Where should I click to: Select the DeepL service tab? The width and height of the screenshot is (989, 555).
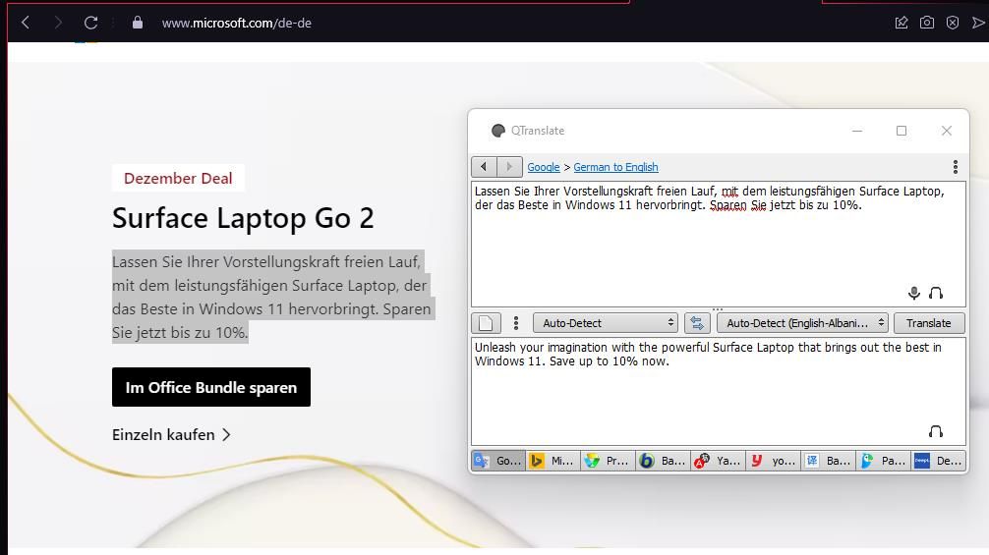point(939,461)
